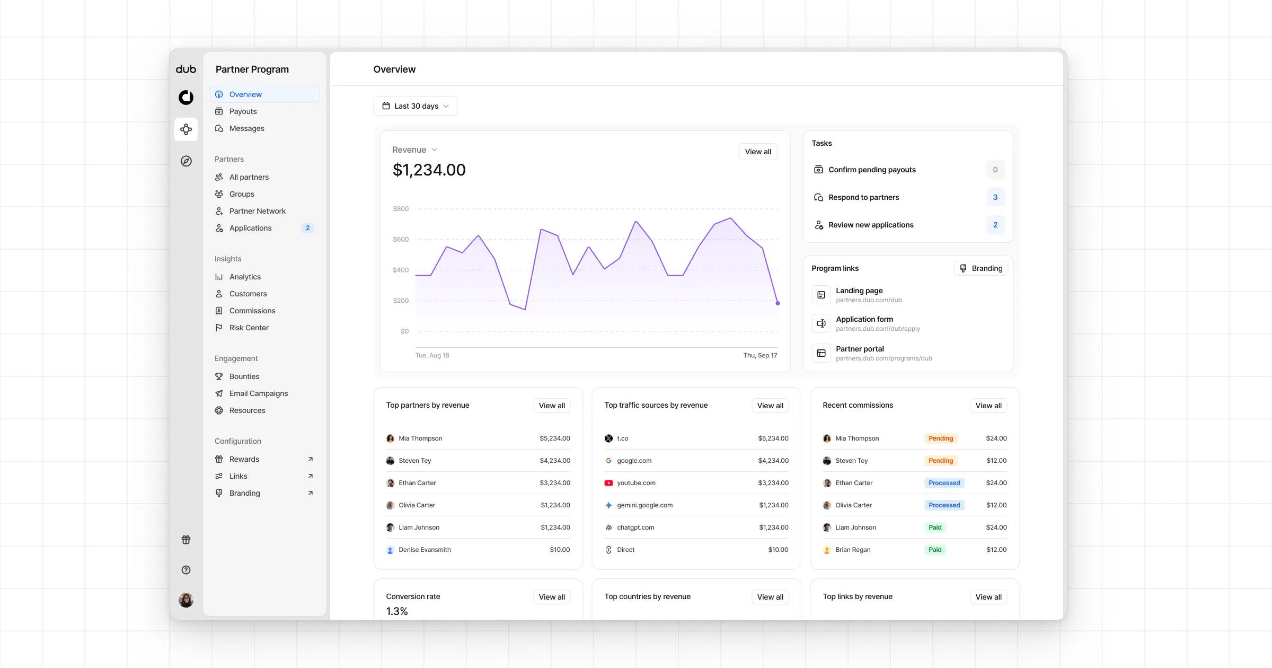
Task: Click the dub logo in the sidebar
Action: tap(186, 69)
